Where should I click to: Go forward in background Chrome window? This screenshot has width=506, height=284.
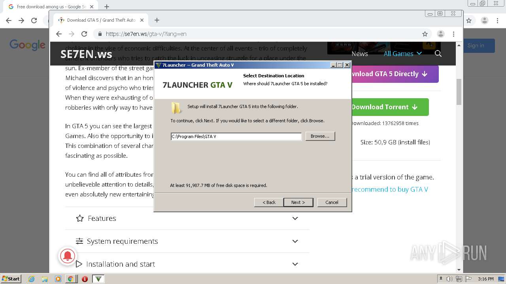(21, 21)
